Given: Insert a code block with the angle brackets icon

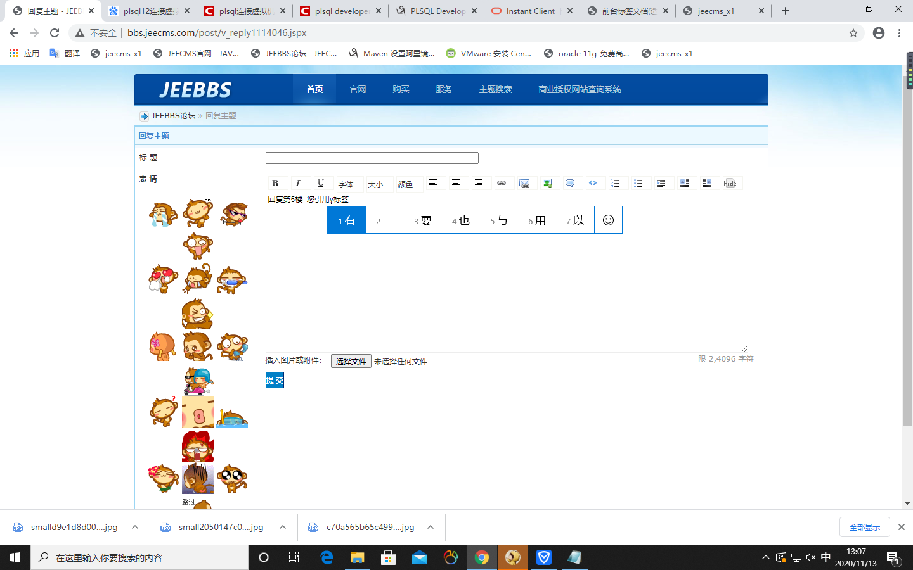Looking at the screenshot, I should click(x=593, y=183).
